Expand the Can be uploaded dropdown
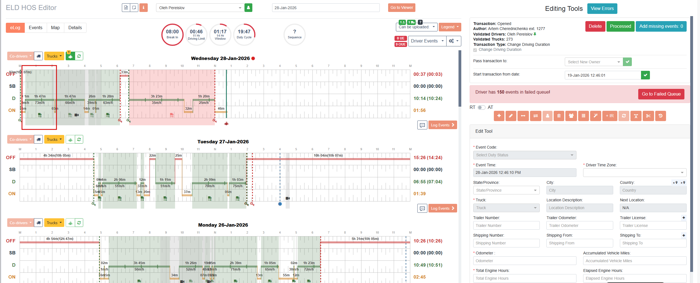 click(416, 27)
